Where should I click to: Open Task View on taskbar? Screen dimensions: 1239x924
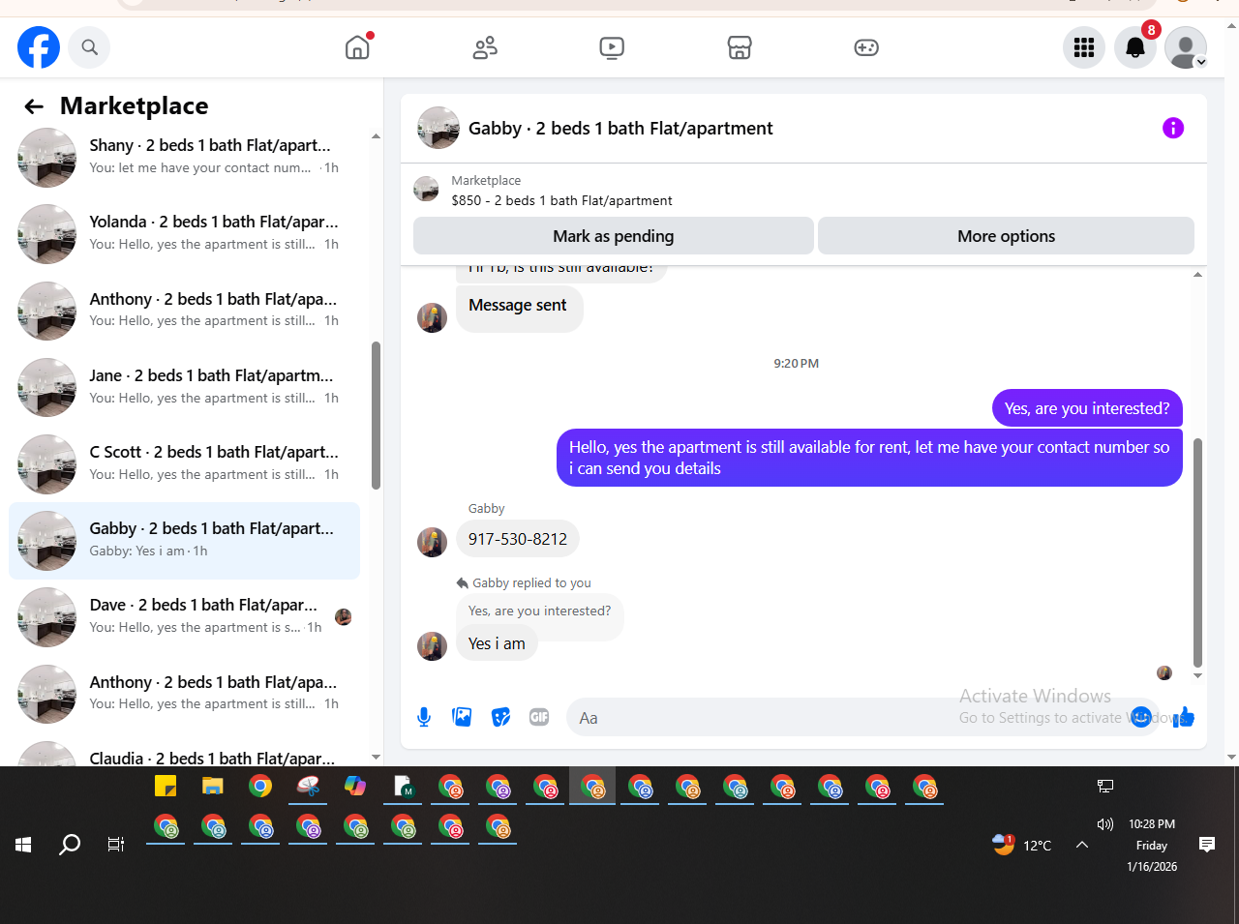tap(116, 845)
